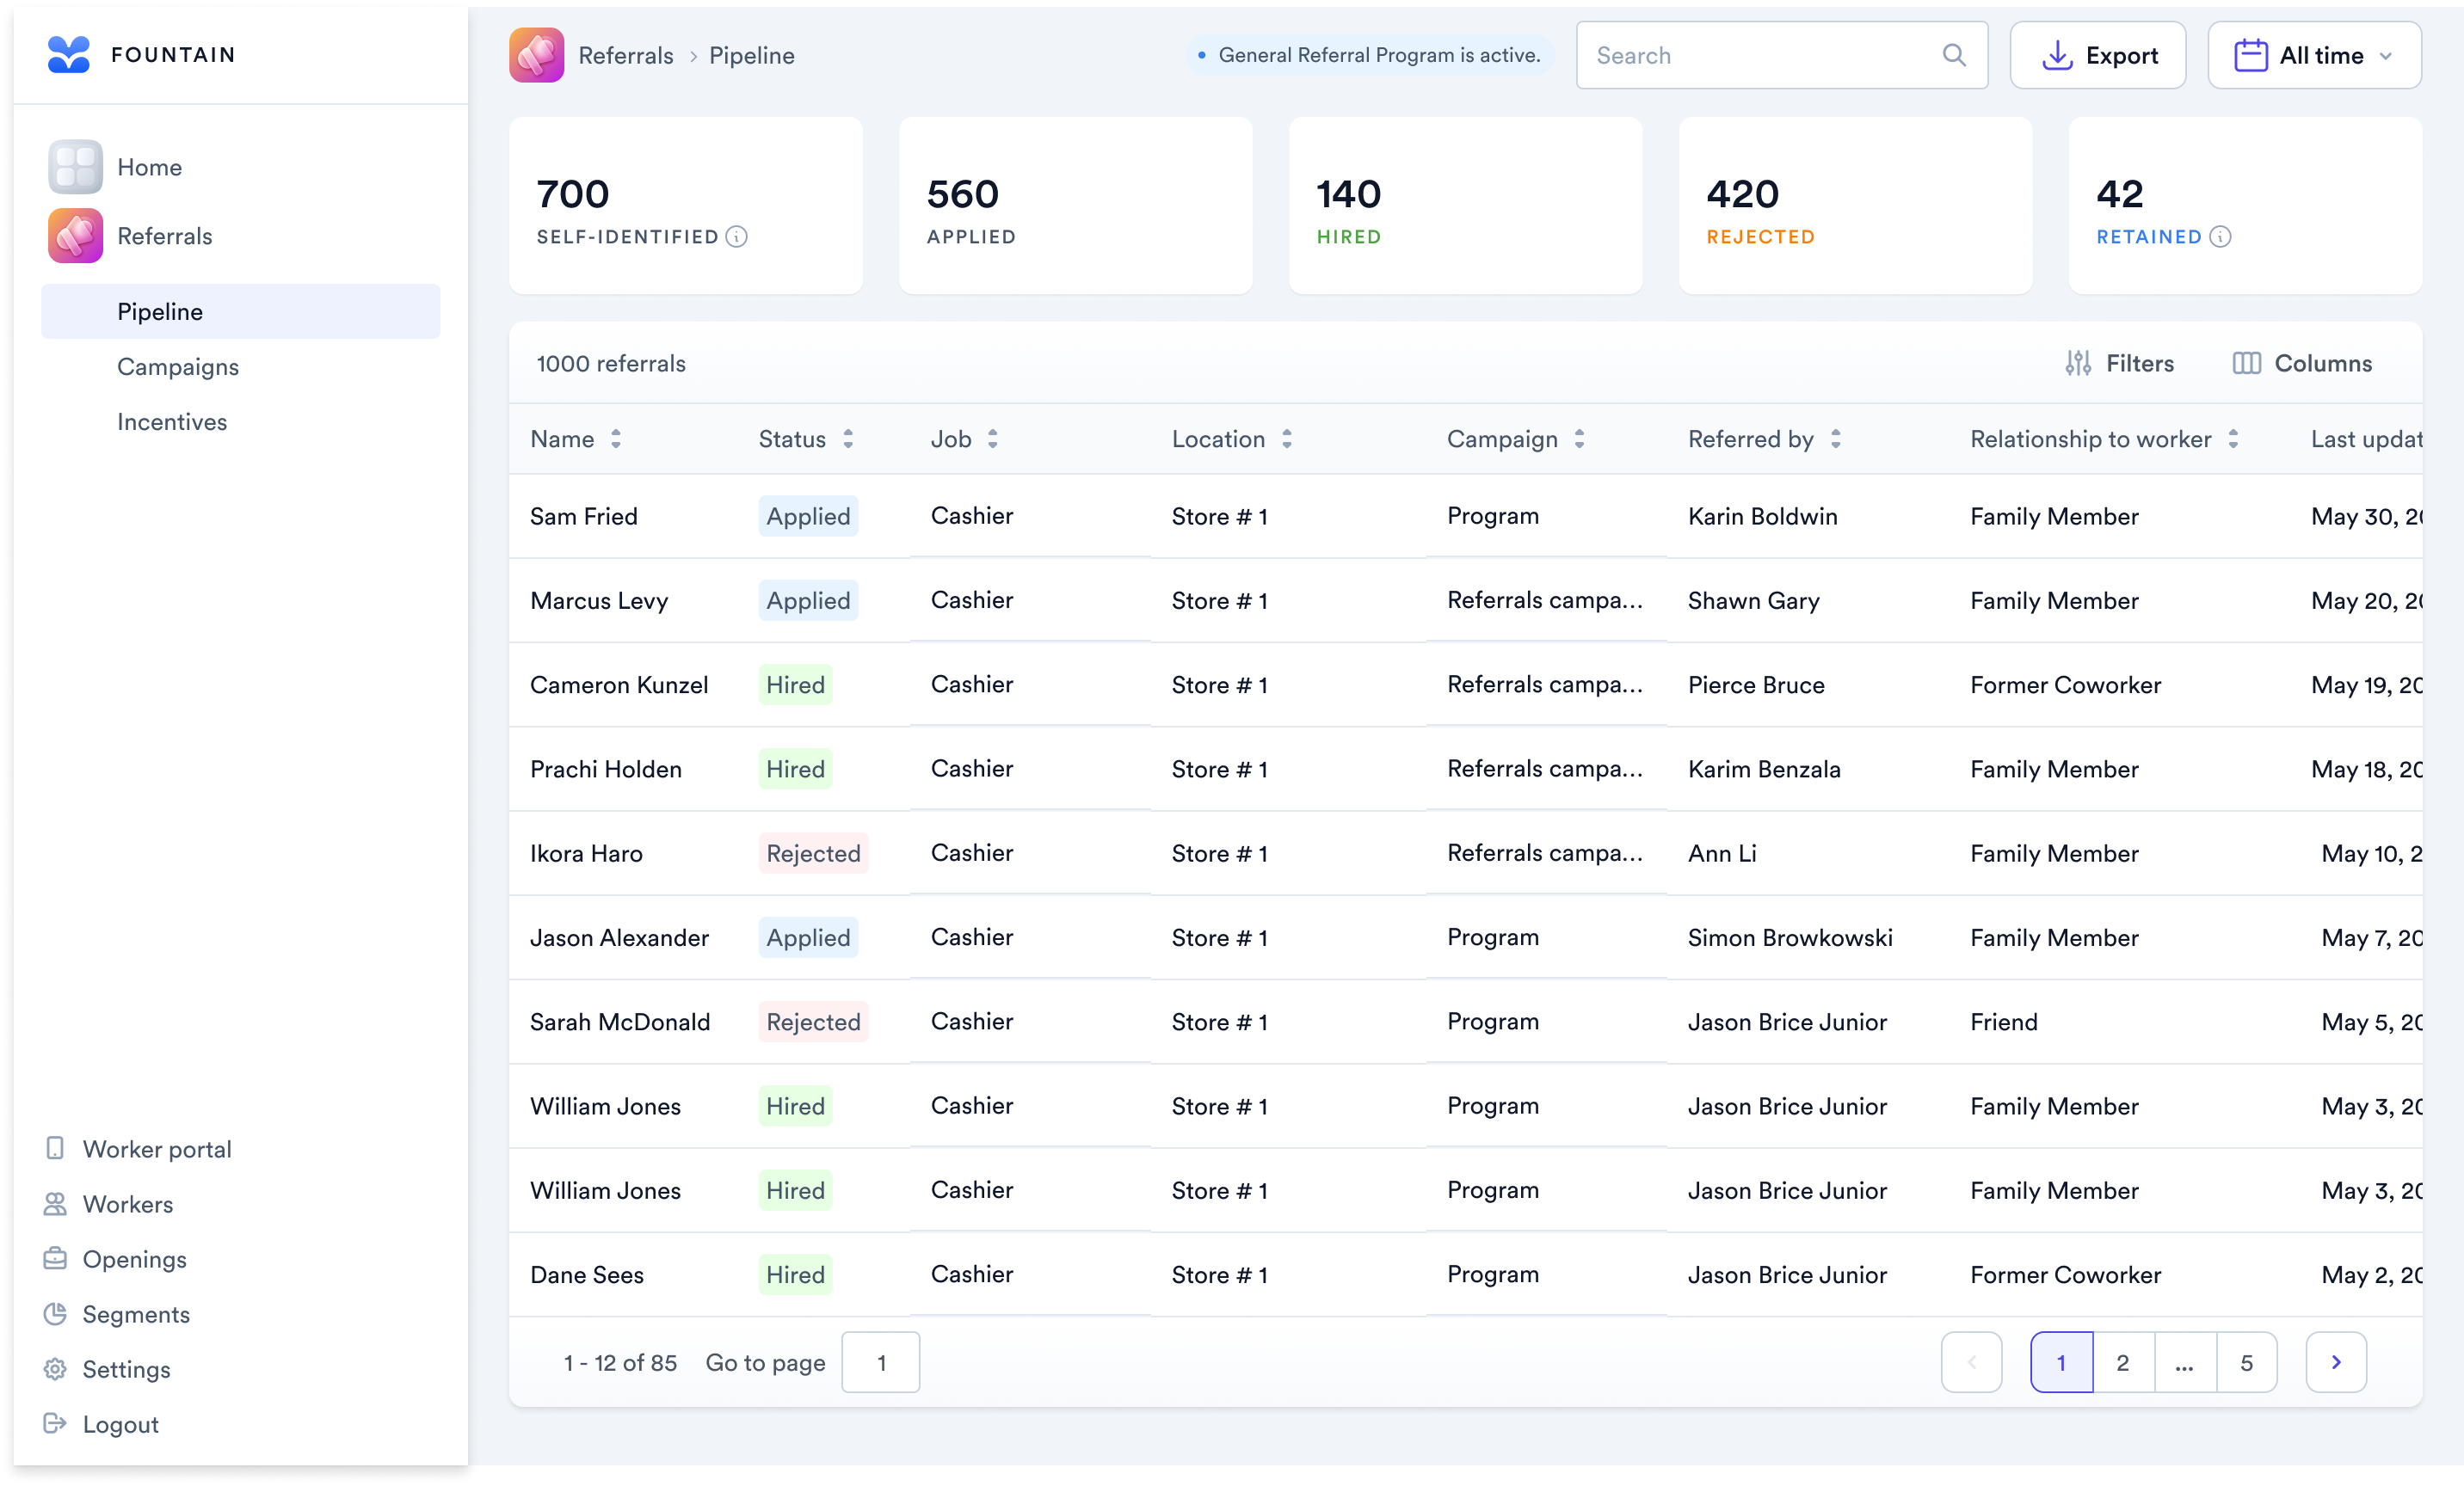Open Filters with the sliders icon
2464x1486 pixels.
point(2078,364)
